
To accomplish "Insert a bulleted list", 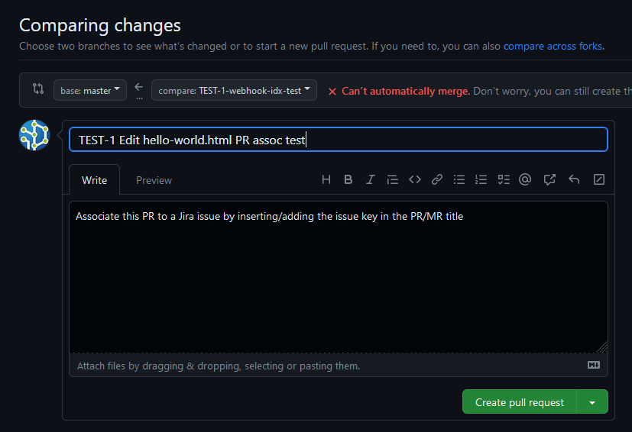I will 459,180.
